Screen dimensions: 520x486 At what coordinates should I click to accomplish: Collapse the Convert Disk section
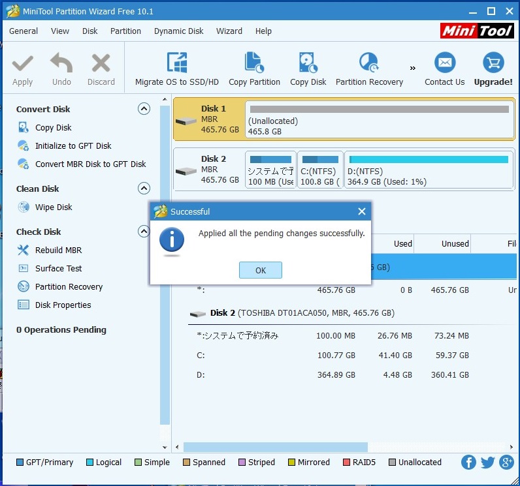[x=144, y=108]
